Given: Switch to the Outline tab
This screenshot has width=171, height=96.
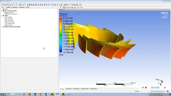Looking at the screenshot, I should point(3,7).
